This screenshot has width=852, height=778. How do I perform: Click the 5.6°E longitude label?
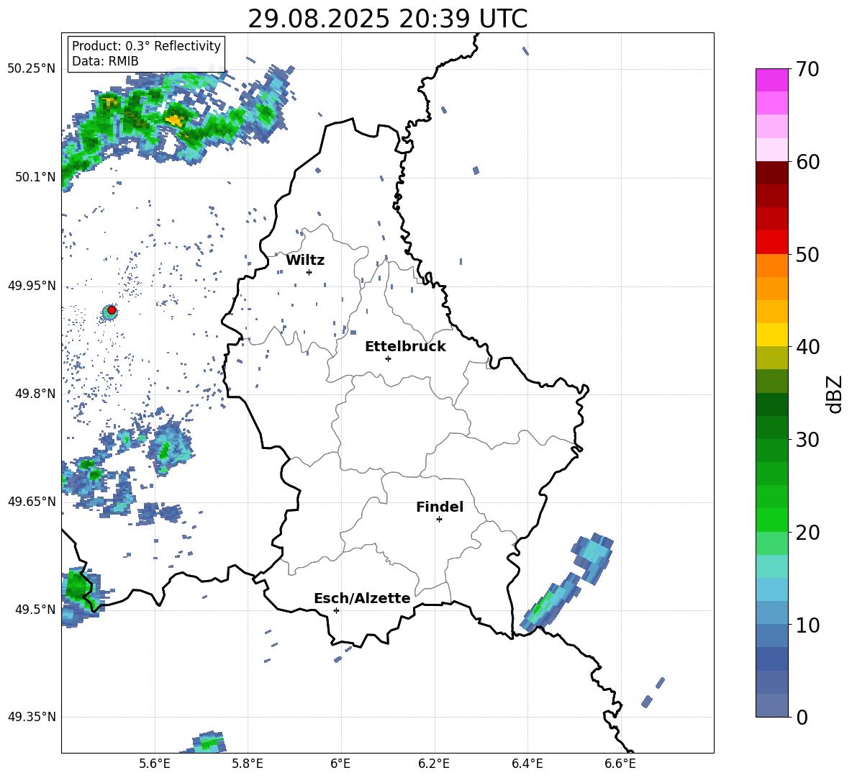155,764
